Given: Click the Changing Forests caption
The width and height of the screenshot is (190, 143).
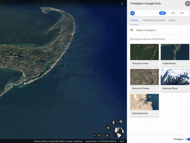Looking at the screenshot, I should coord(140,63).
